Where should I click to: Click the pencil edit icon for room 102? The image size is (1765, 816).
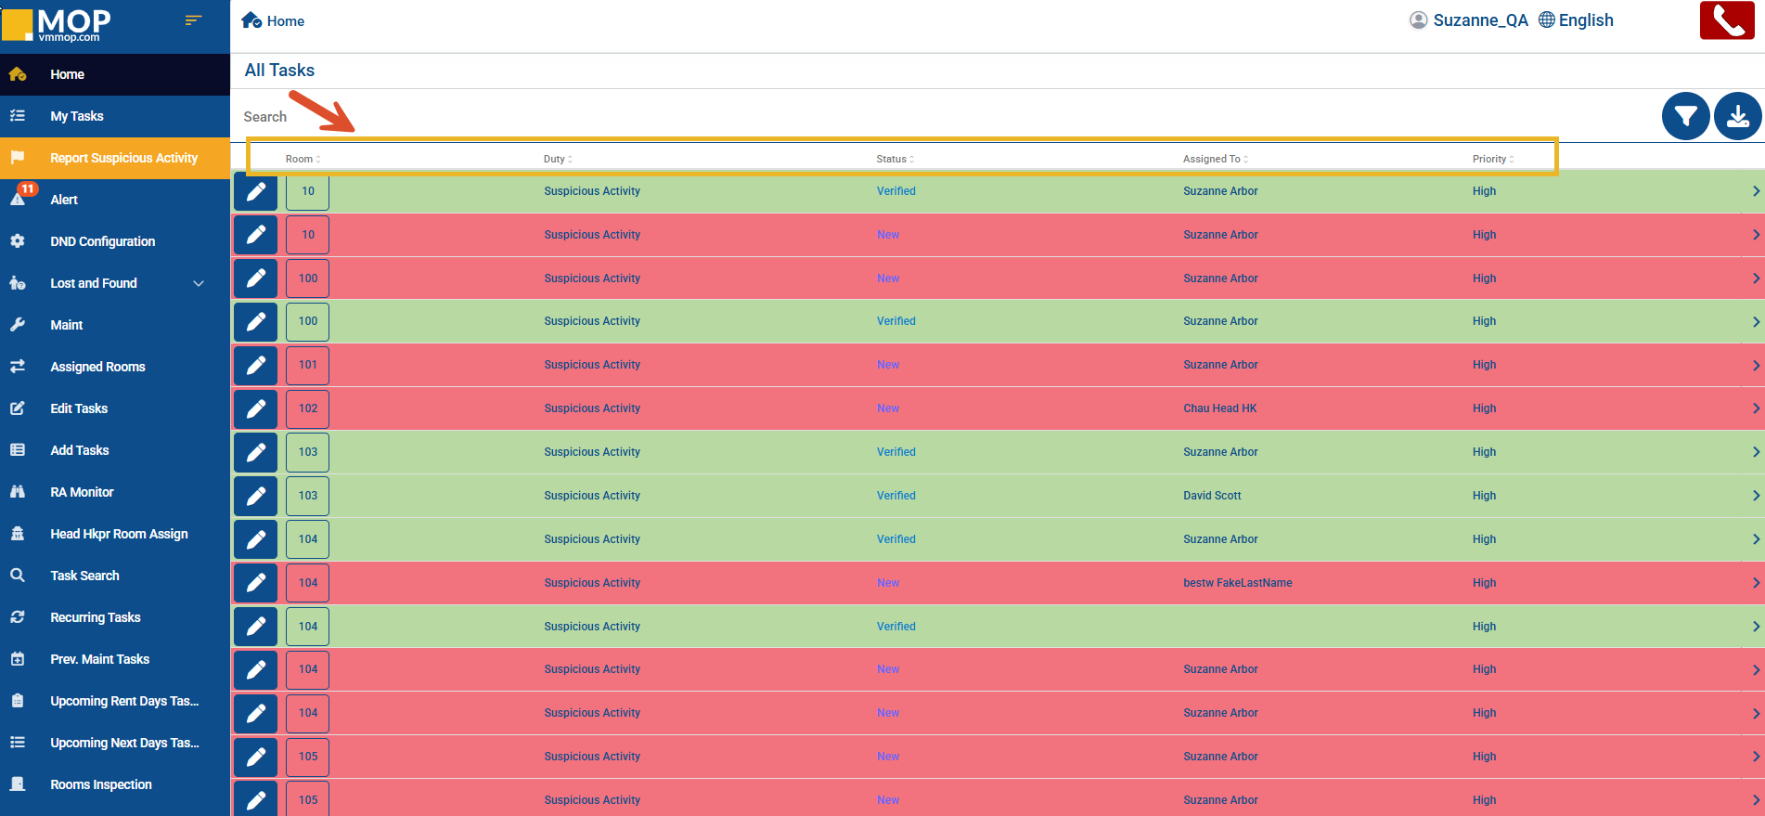tap(256, 408)
